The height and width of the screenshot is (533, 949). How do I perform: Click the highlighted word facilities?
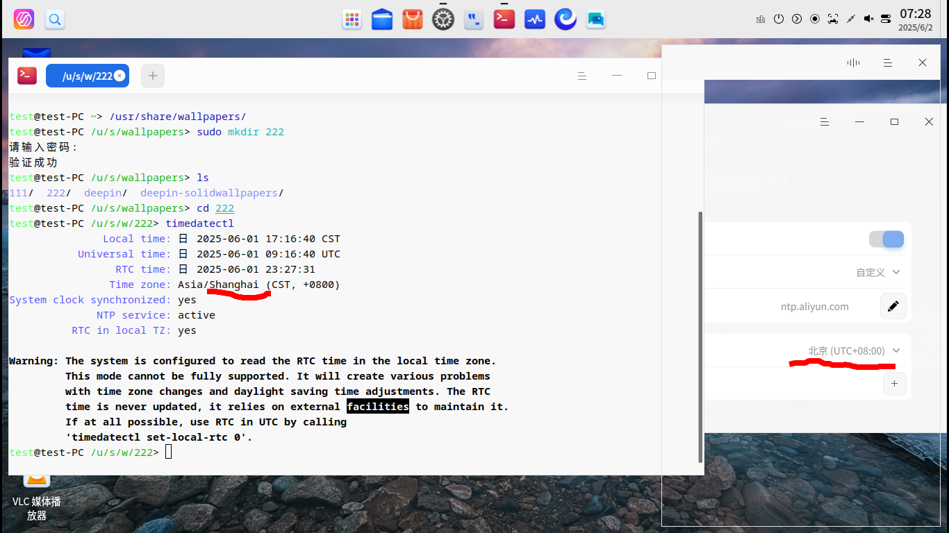tap(378, 407)
